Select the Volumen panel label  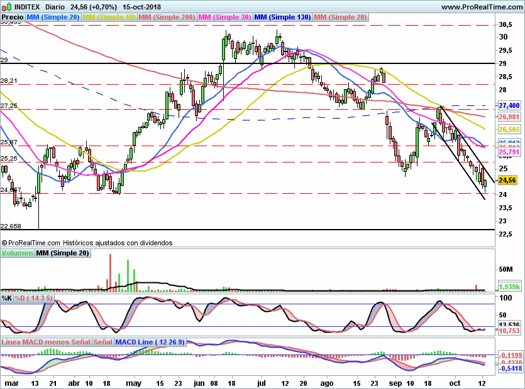[17, 253]
